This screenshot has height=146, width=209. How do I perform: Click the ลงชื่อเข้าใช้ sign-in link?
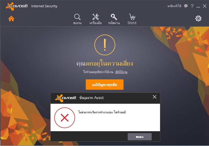174,6
